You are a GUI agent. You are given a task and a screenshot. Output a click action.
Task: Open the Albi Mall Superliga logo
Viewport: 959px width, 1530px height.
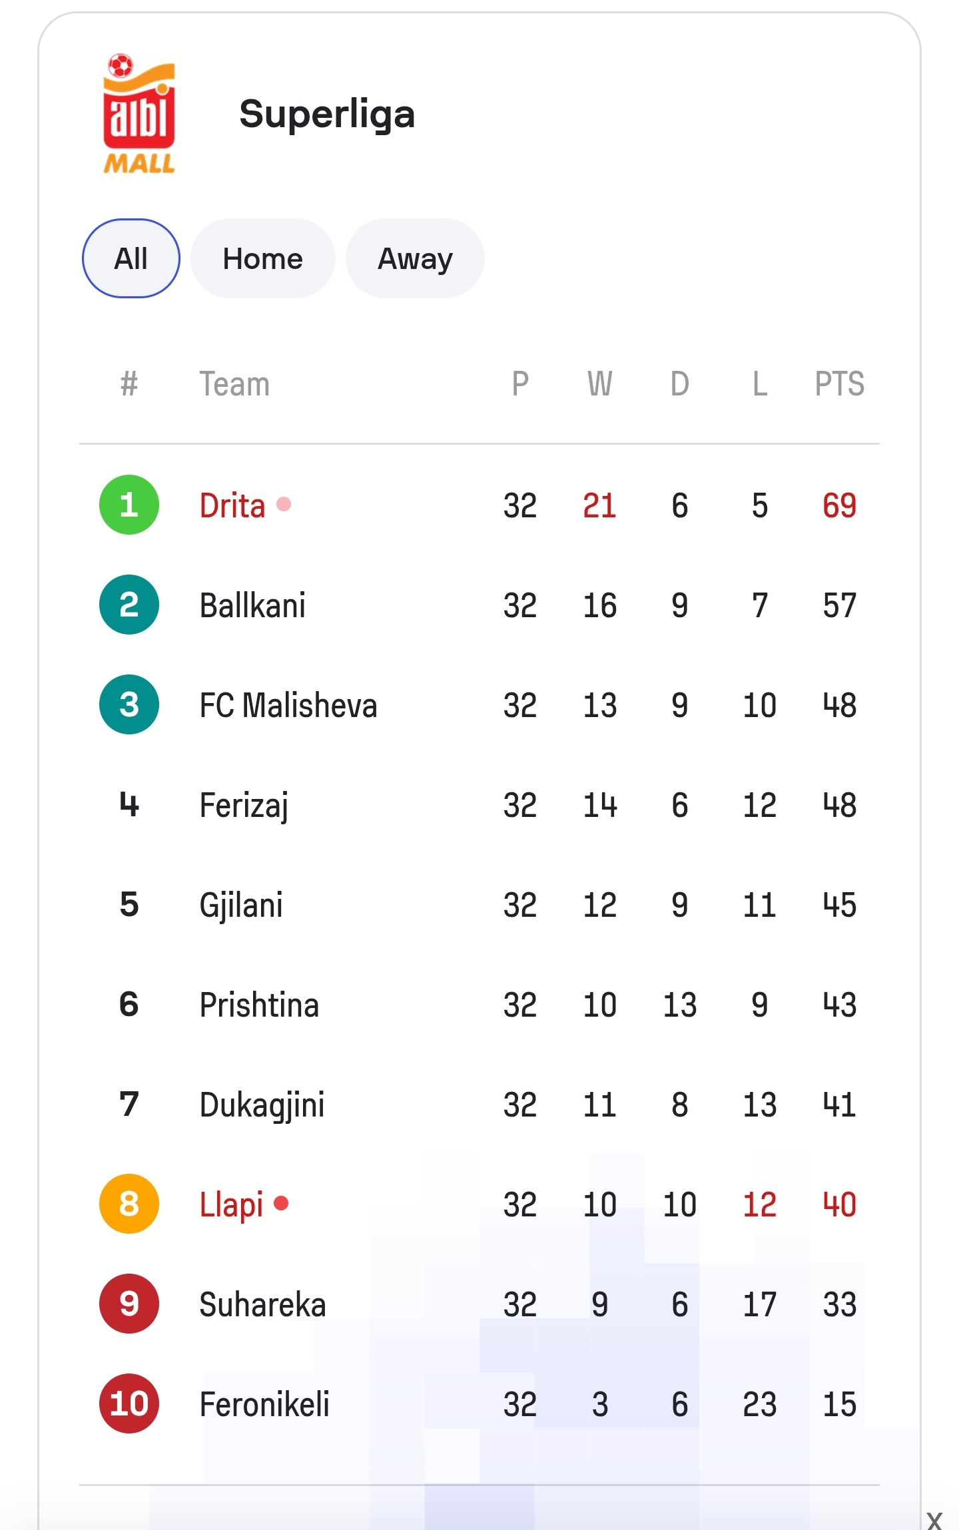pos(139,114)
